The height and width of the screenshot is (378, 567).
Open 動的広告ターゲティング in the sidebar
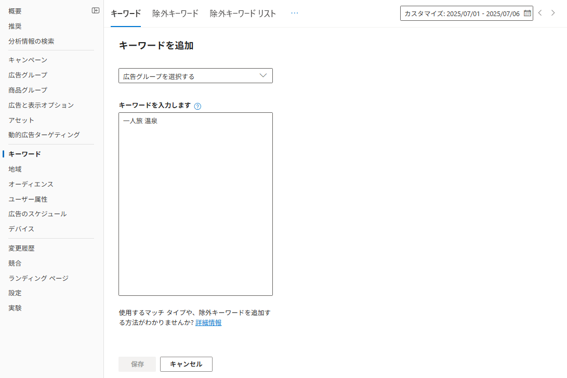44,135
